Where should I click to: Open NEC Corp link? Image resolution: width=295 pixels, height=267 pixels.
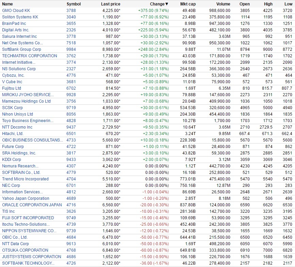click(x=11, y=186)
